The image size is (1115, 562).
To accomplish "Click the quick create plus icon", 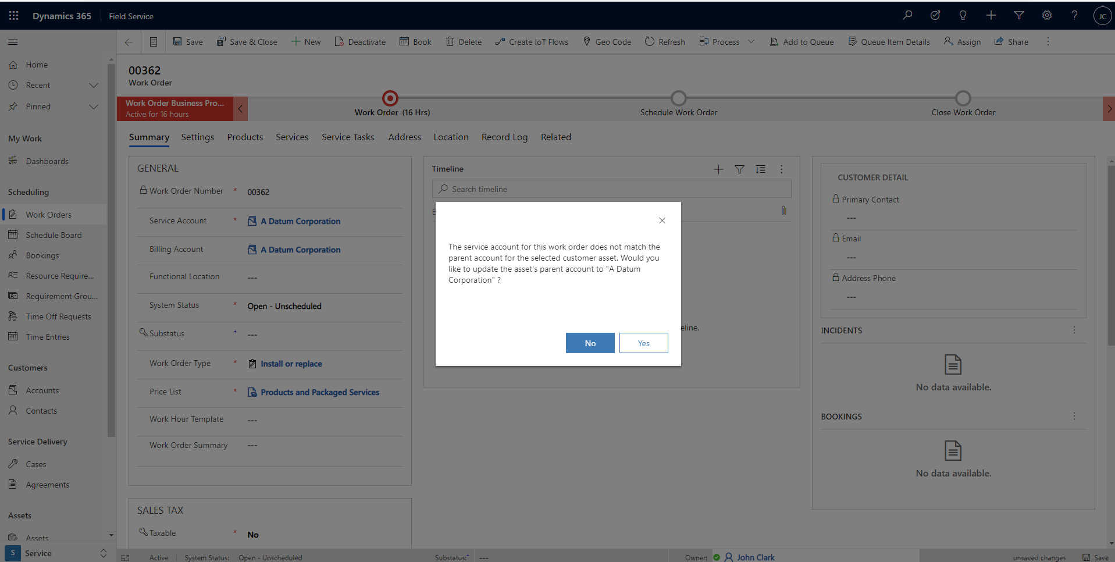I will (991, 15).
